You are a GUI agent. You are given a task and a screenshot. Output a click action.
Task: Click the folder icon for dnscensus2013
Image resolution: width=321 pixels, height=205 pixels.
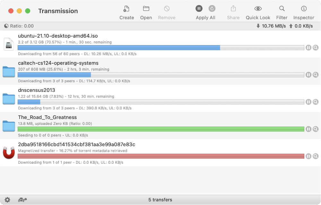point(8,99)
